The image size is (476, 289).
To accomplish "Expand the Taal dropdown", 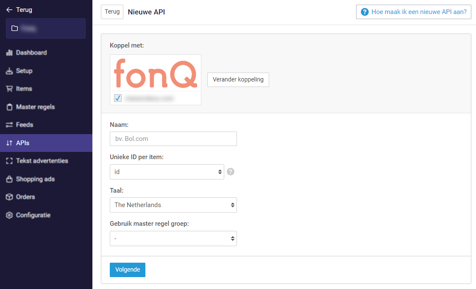I will pos(173,205).
